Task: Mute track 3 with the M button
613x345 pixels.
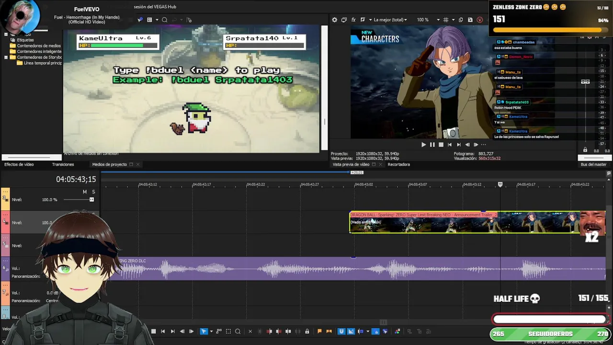Action: [x=85, y=192]
